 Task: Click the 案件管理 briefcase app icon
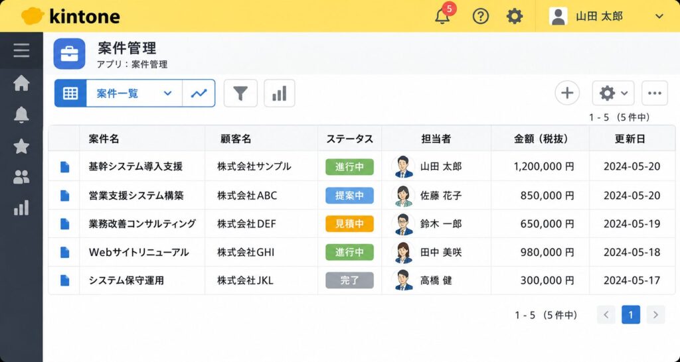pyautogui.click(x=69, y=54)
